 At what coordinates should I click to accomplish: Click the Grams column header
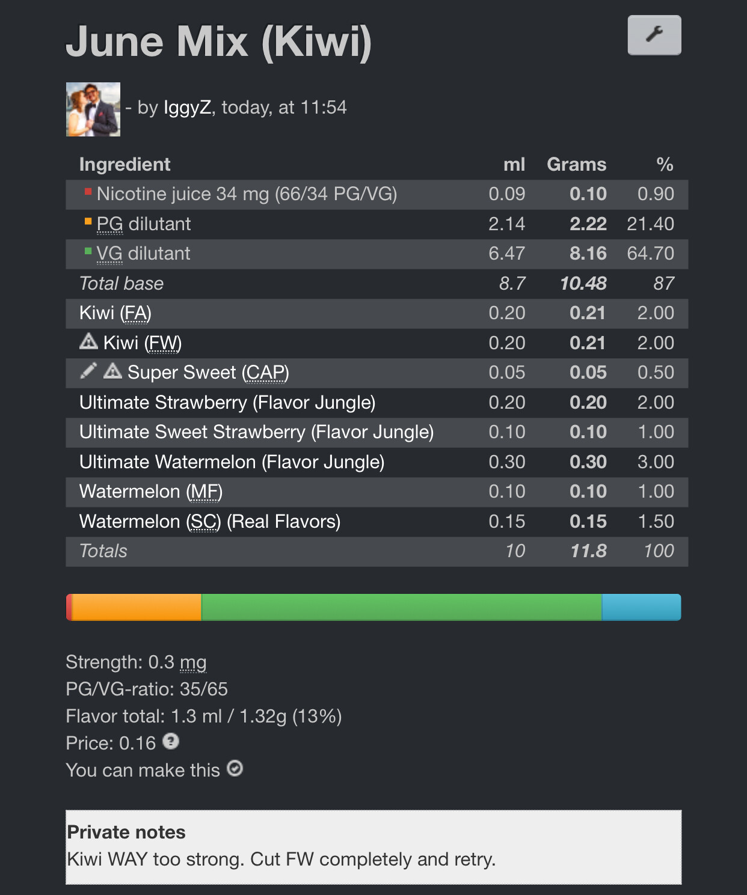click(x=577, y=165)
